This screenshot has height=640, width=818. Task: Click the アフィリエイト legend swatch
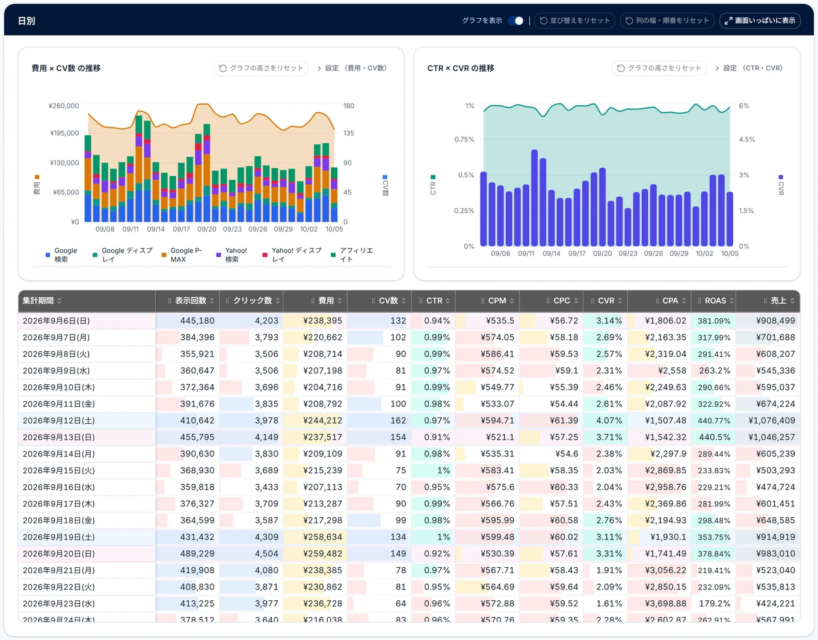333,255
